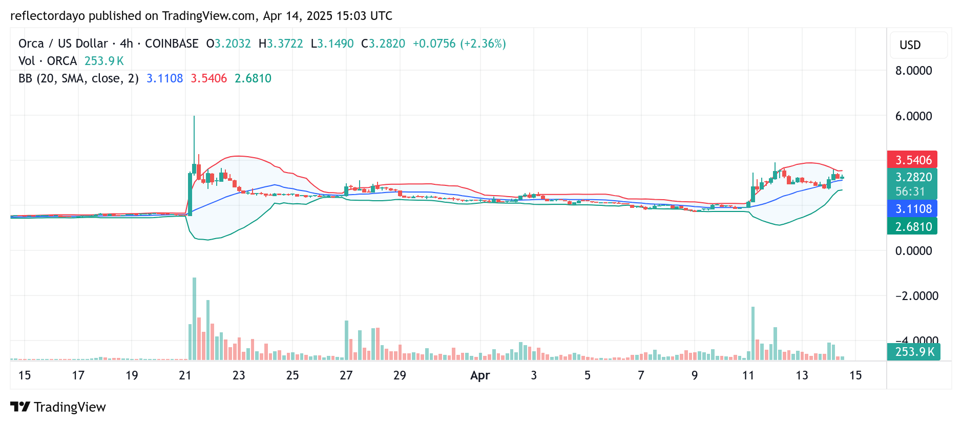Screen dimensions: 962x425
Task: Click the USD currency label box
Action: 918,45
